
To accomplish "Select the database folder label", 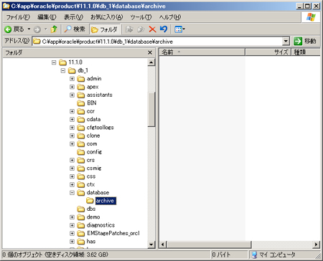I will [98, 192].
